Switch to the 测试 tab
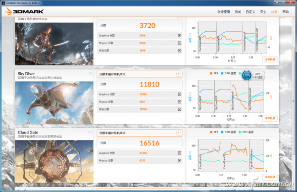This screenshot has width=297, height=192. (238, 12)
